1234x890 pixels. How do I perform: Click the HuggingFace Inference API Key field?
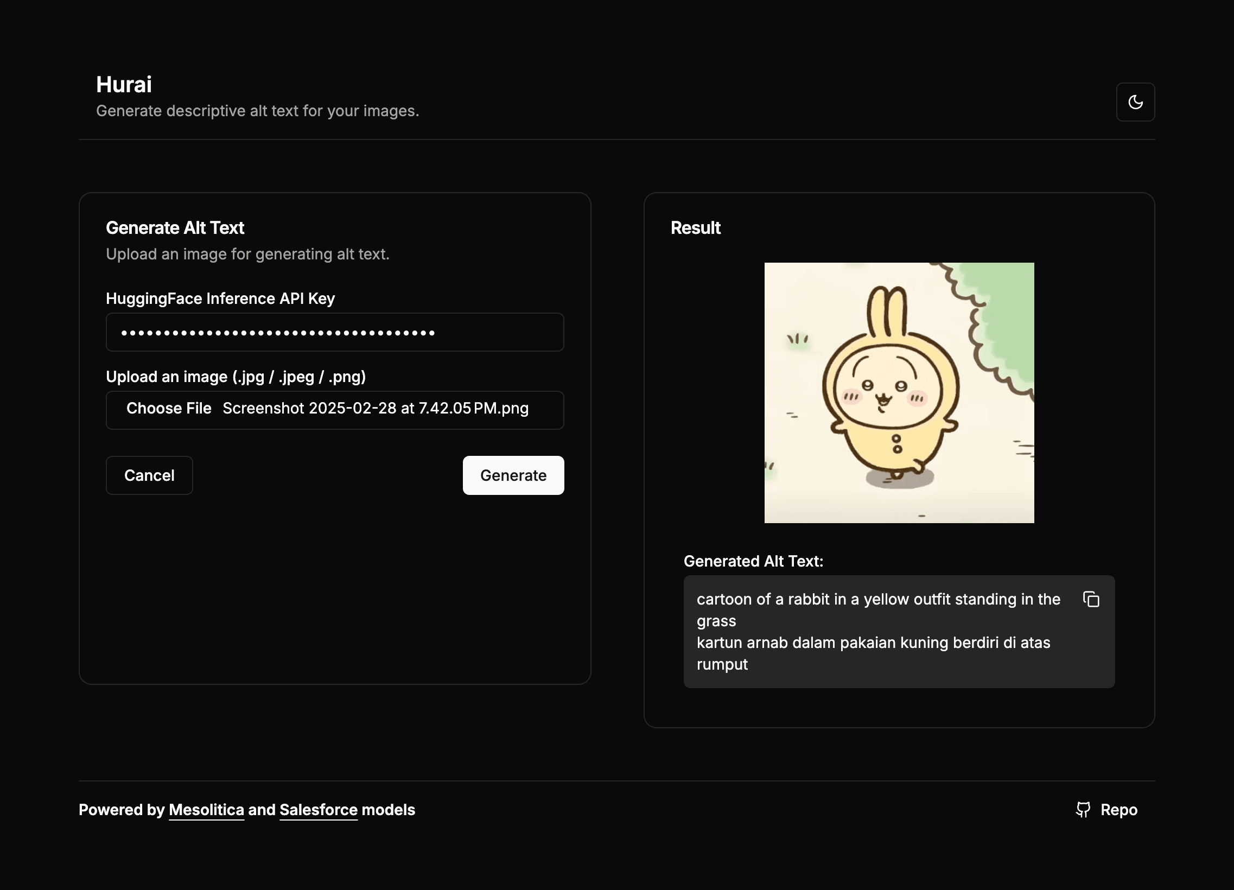click(335, 332)
